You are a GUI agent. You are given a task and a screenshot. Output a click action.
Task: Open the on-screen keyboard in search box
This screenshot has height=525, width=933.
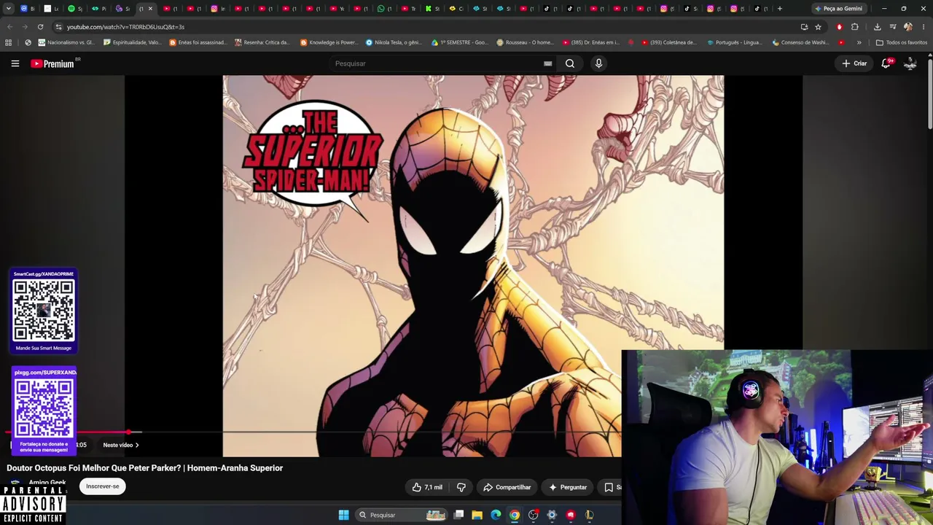tap(548, 63)
